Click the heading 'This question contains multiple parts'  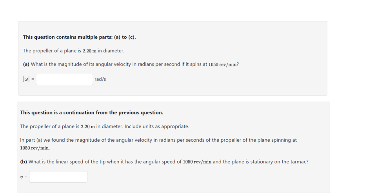(79, 37)
